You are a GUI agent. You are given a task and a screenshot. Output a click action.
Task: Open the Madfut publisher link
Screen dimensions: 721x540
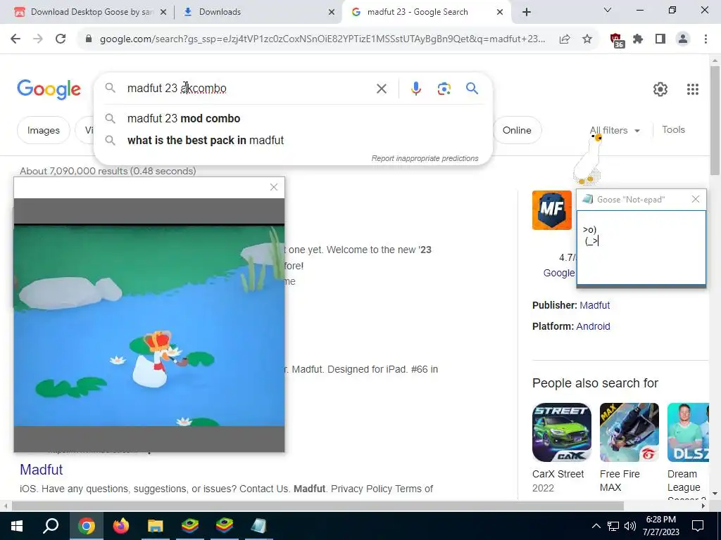click(594, 305)
